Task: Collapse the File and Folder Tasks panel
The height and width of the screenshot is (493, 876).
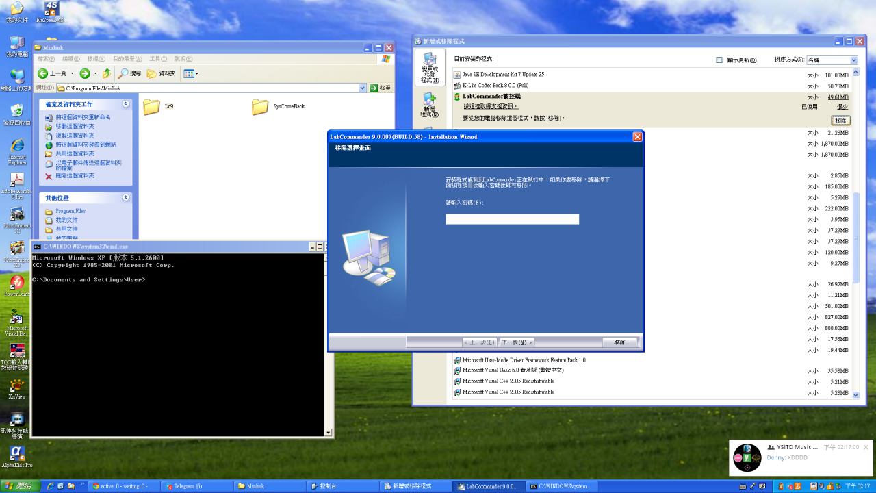Action: click(126, 104)
